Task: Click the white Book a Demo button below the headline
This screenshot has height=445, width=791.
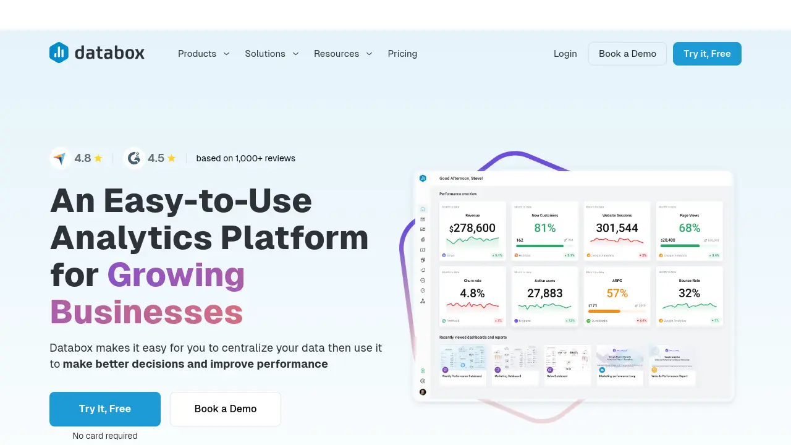Action: click(226, 409)
